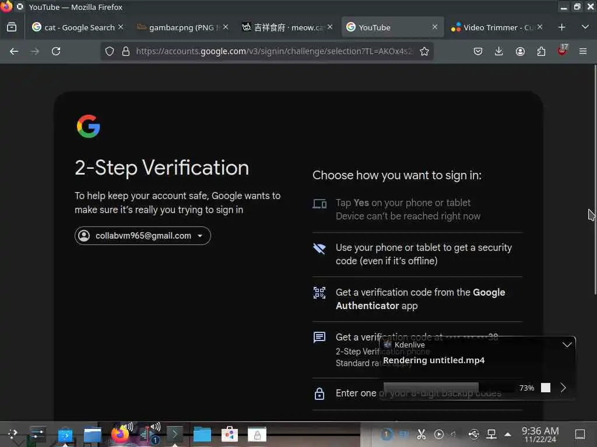Click the site security padlock icon
The width and height of the screenshot is (597, 447).
[x=126, y=51]
